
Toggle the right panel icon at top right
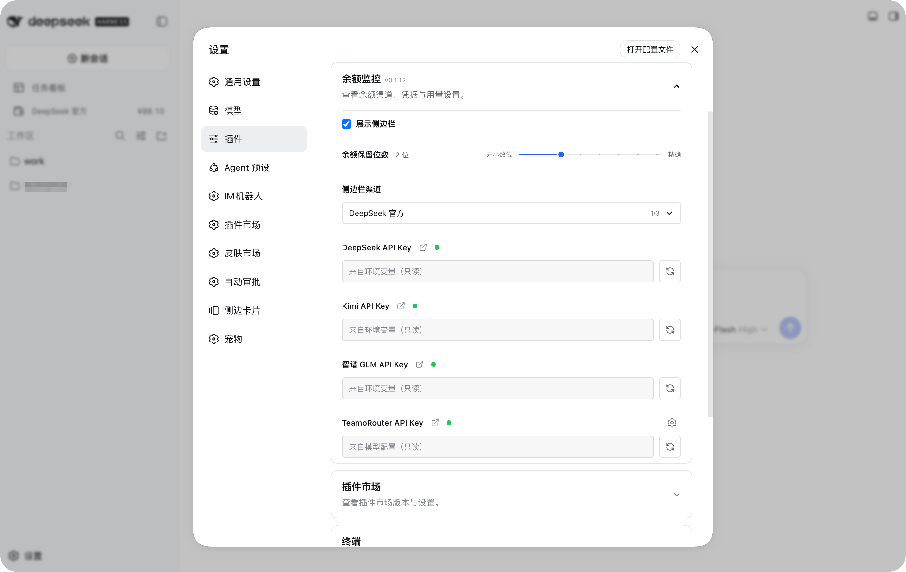click(x=894, y=16)
